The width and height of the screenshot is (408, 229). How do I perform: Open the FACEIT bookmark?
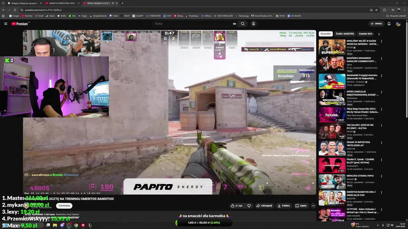point(125,16)
